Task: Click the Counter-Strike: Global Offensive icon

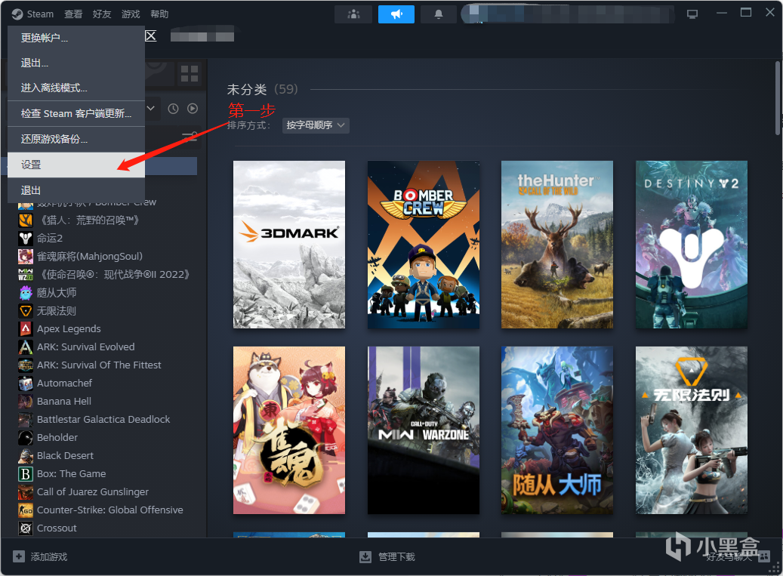Action: coord(26,510)
